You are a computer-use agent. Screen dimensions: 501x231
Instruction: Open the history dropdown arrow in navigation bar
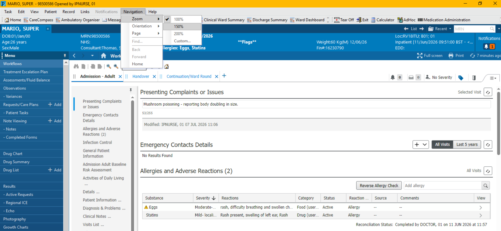(x=92, y=56)
